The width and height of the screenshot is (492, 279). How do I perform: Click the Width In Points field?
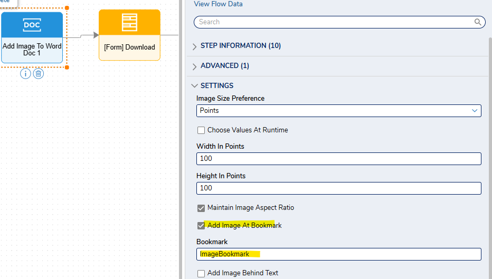click(x=338, y=159)
